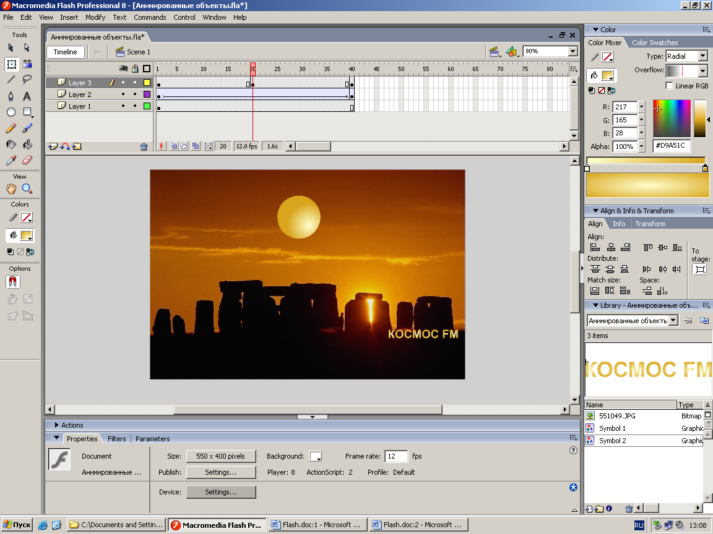
Task: Click frame 30 on the timeline ruler
Action: click(302, 69)
